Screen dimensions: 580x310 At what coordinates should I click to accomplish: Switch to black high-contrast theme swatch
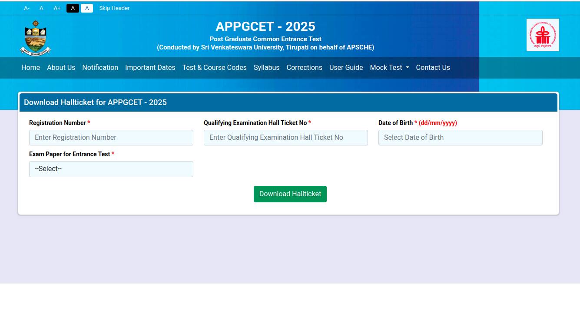click(x=73, y=8)
